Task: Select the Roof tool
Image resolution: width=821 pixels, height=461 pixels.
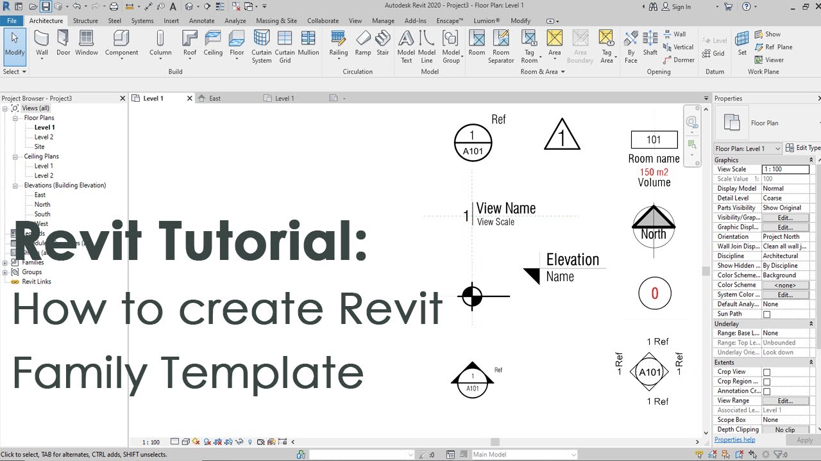Action: (x=190, y=44)
